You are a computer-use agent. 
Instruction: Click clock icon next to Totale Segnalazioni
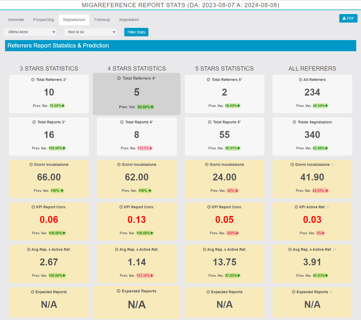click(294, 122)
